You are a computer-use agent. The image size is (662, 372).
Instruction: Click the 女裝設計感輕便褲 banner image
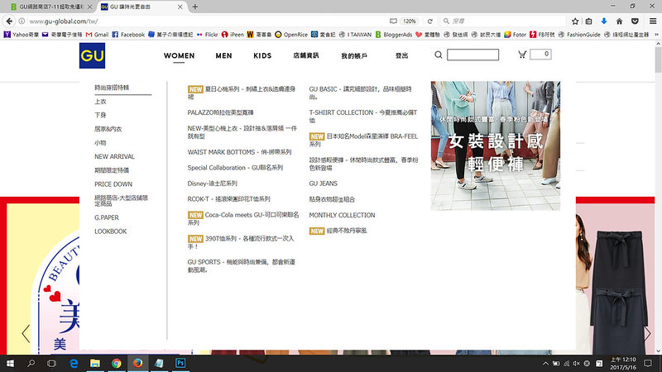[x=496, y=146]
